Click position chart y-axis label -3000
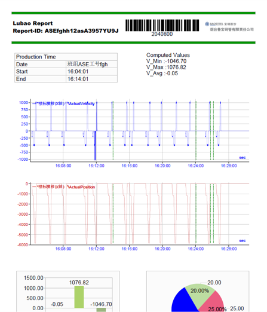Screen dimensions: 267x312 point(23,214)
